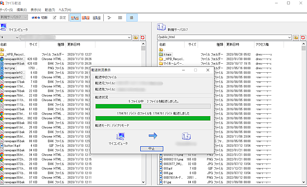Select the newpage35.bak file name
The height and width of the screenshot is (187, 307).
pos(15,141)
